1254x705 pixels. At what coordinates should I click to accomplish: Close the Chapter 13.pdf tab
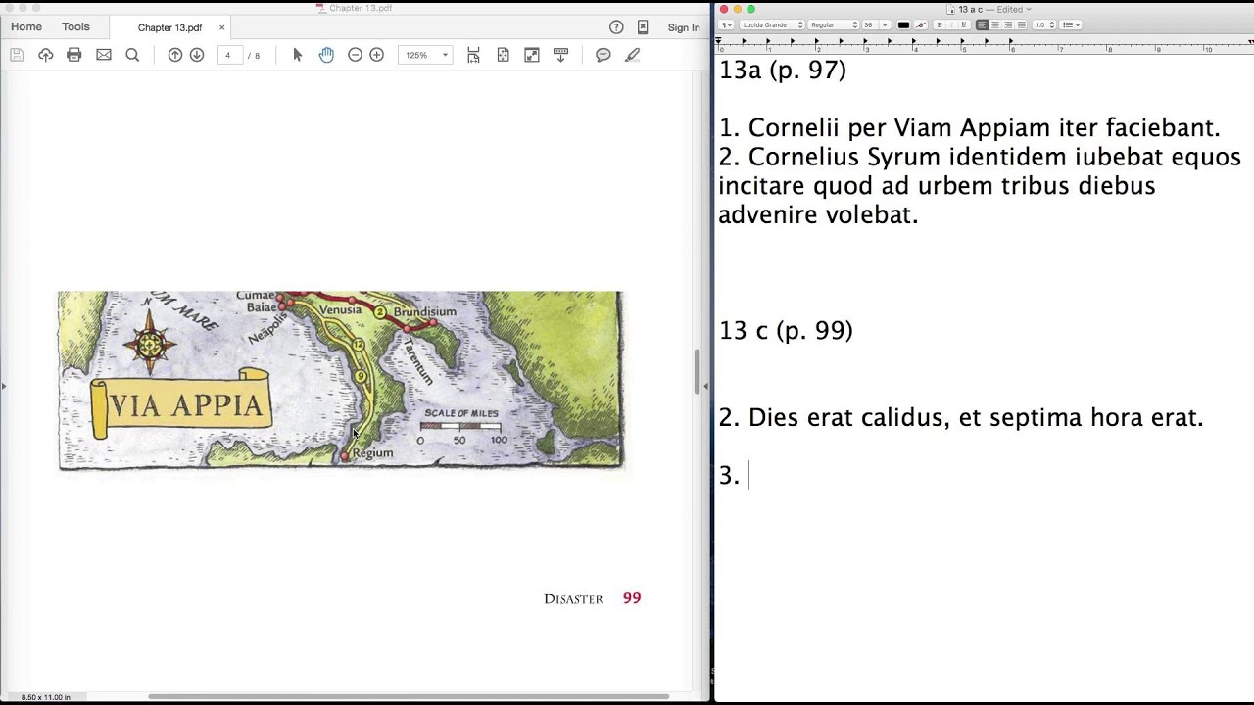coord(221,27)
